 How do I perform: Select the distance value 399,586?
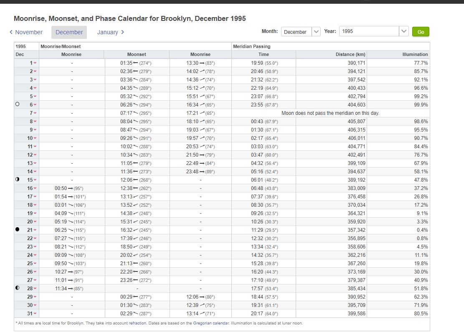click(x=357, y=313)
